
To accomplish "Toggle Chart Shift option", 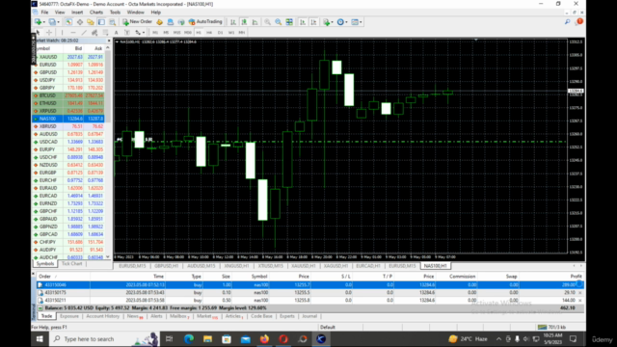I will (x=313, y=22).
